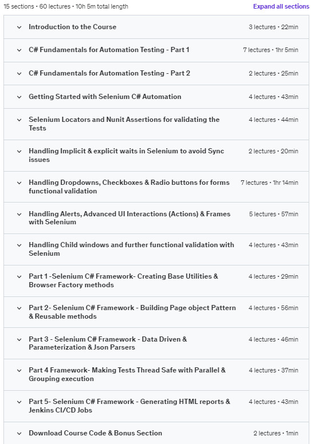311x444 pixels.
Task: Expand C# Fundamentals Part 2 section chevron
Action: 19,74
